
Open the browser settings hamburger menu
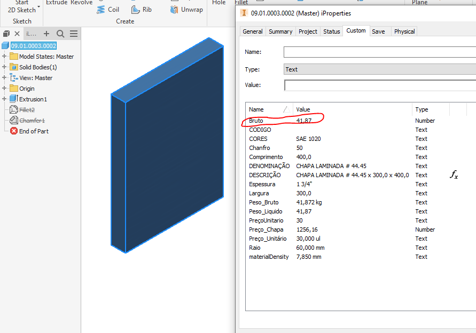(74, 33)
